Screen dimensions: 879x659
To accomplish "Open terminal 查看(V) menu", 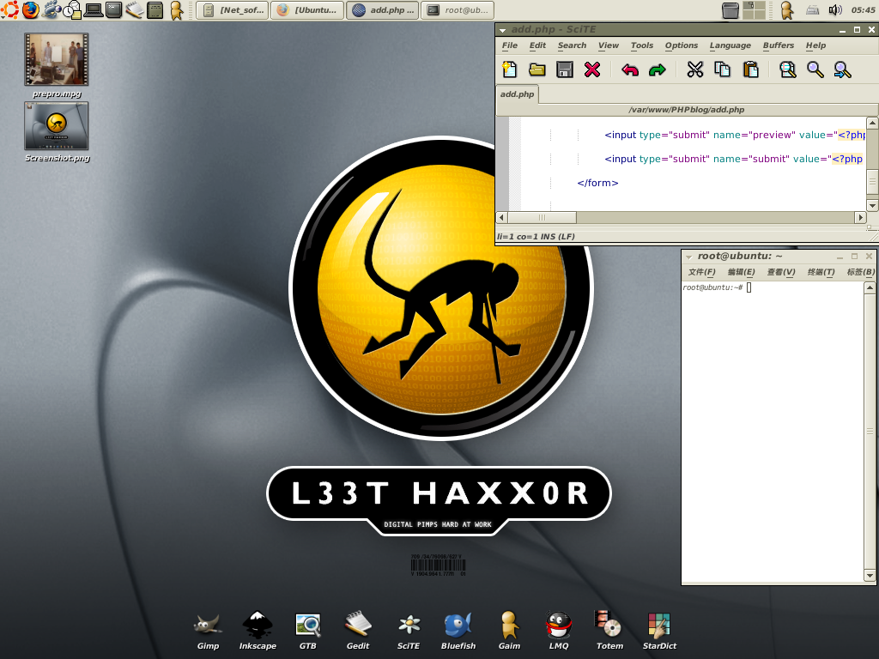I will coord(781,272).
